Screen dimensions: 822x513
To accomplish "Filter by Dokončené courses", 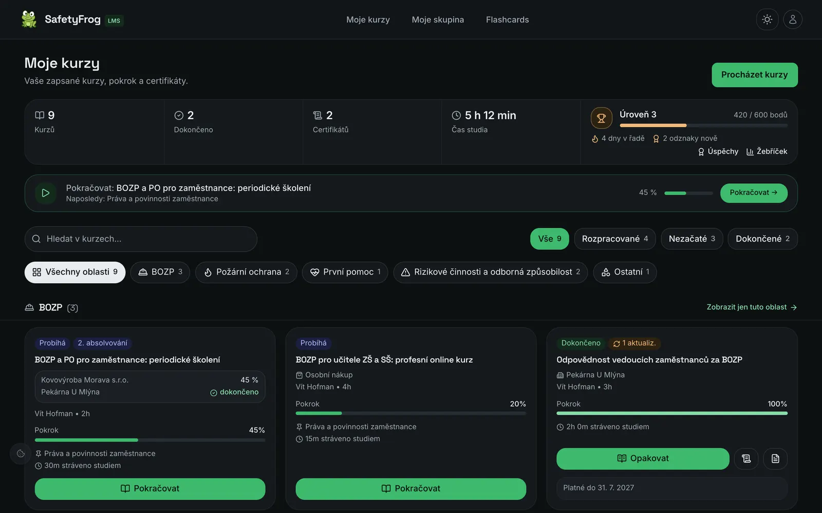I will [x=763, y=239].
